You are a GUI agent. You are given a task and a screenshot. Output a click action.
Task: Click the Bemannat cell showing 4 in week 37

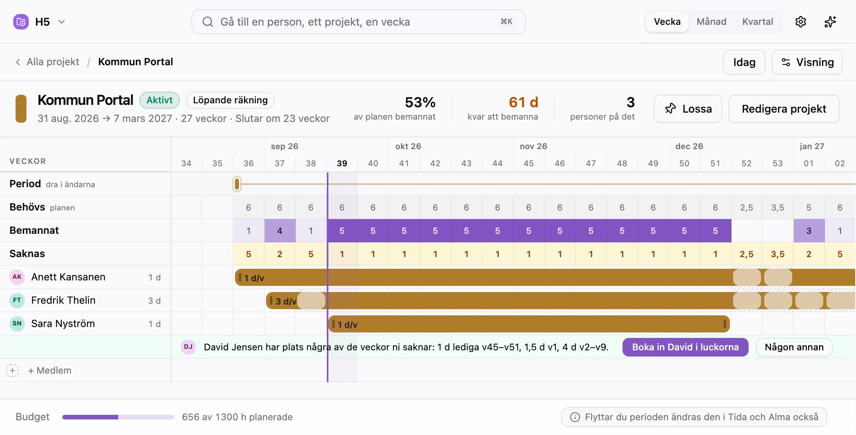point(280,231)
